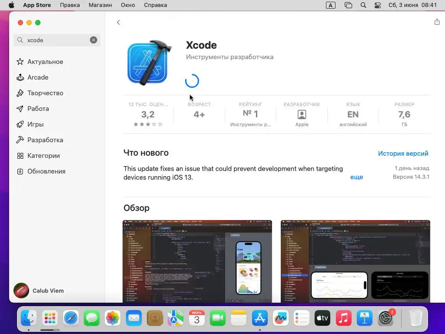The height and width of the screenshot is (334, 445).
Task: Open Актуальное section in sidebar
Action: (40, 62)
